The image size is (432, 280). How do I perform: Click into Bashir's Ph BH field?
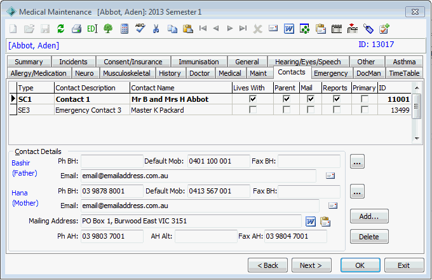pyautogui.click(x=112, y=162)
